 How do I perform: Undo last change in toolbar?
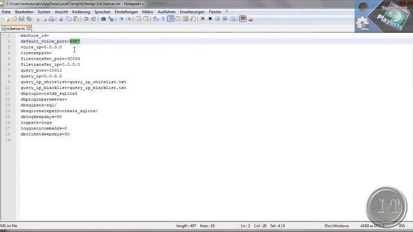(86, 19)
